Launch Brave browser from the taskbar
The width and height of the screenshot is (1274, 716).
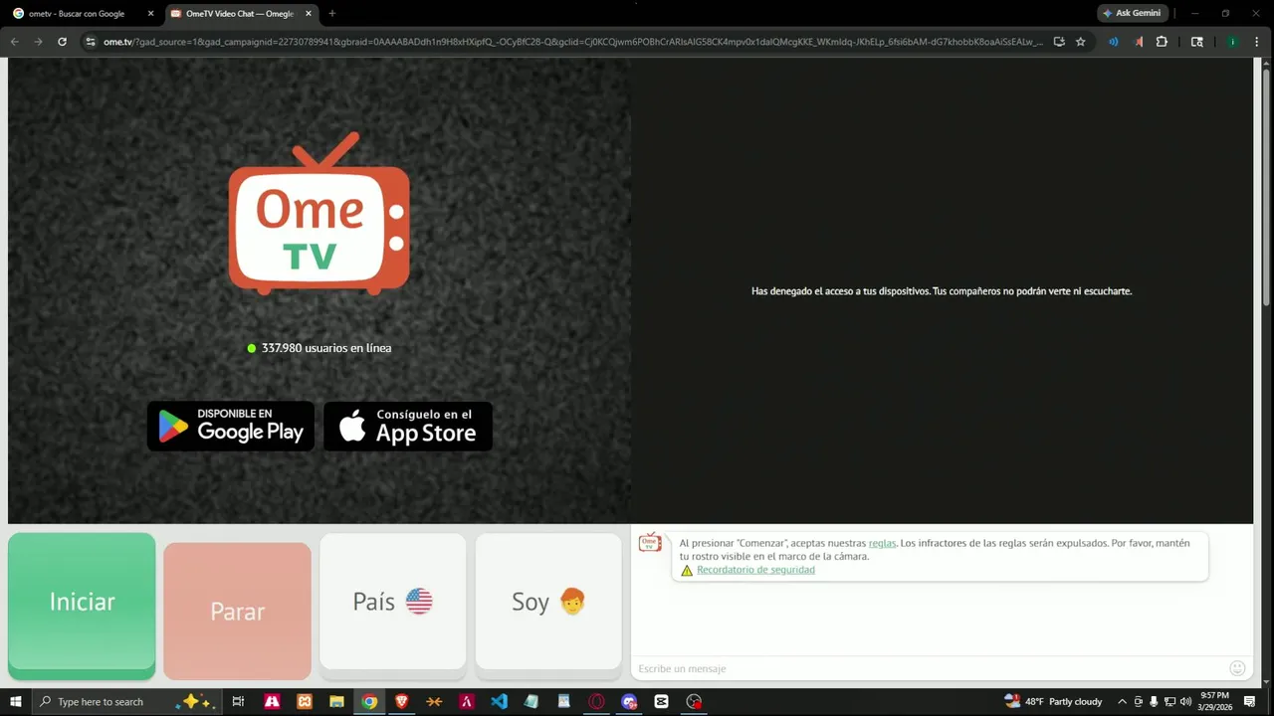[x=402, y=701]
